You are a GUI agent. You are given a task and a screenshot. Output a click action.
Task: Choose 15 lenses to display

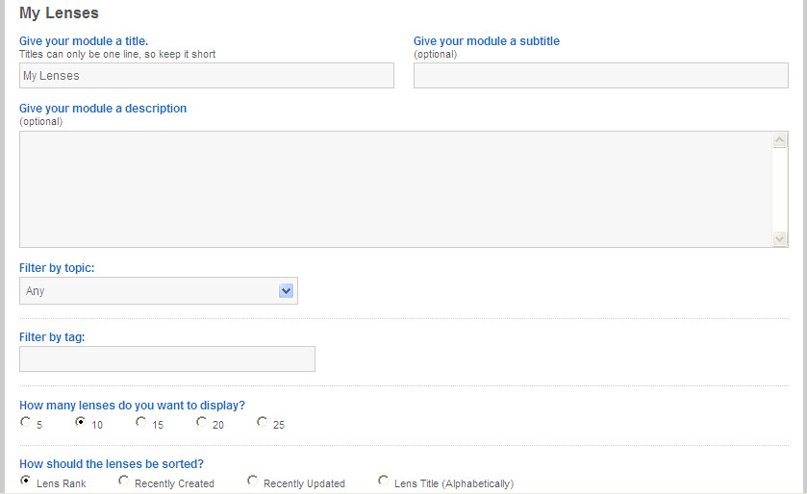pos(140,422)
